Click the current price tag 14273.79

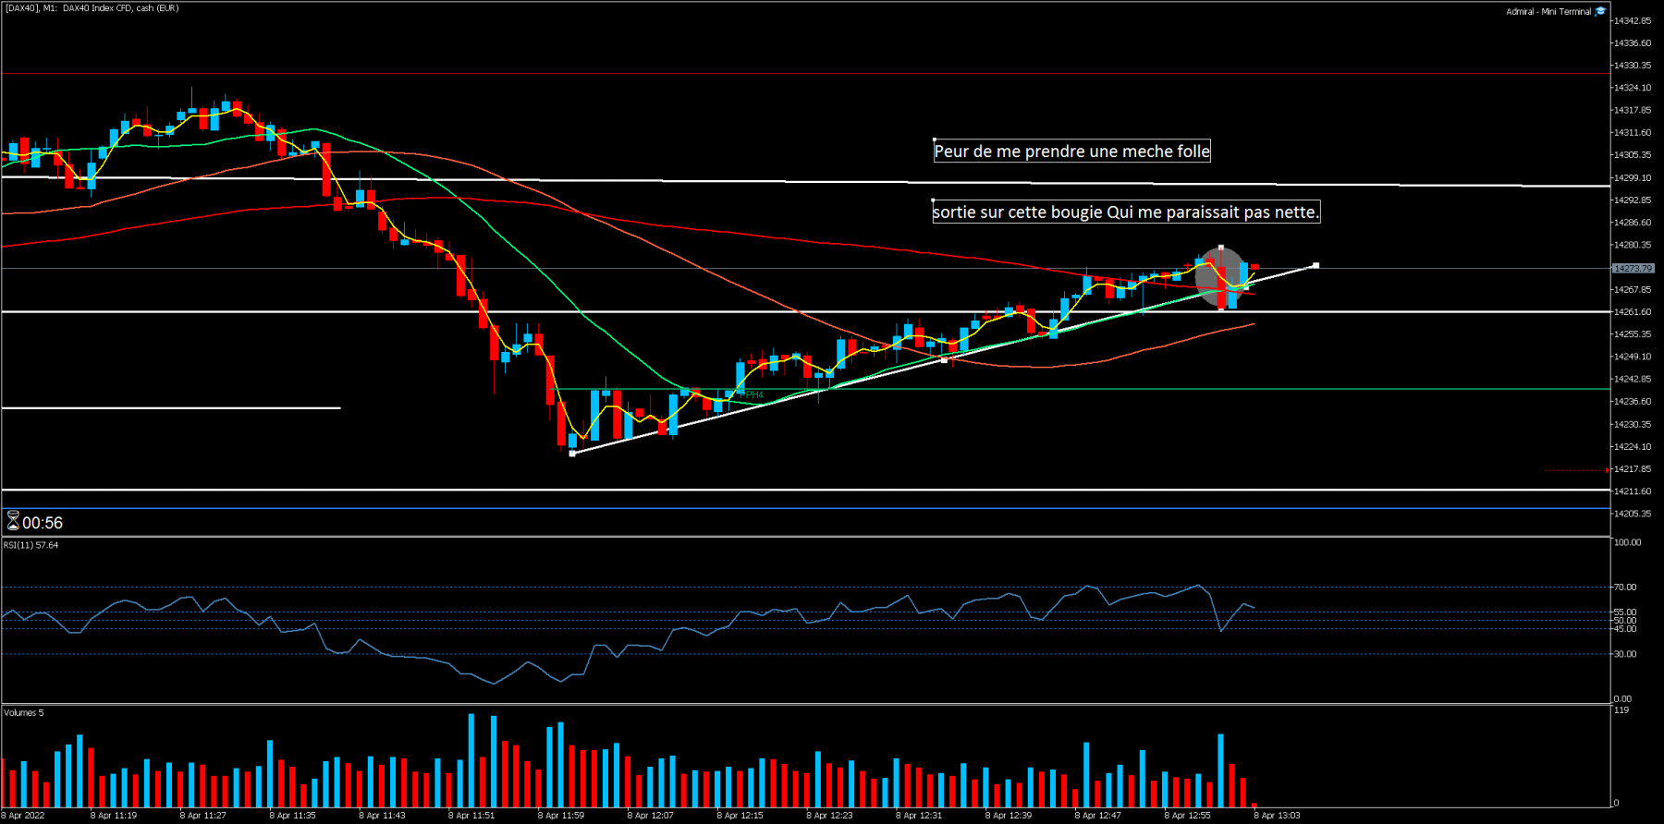[1633, 268]
